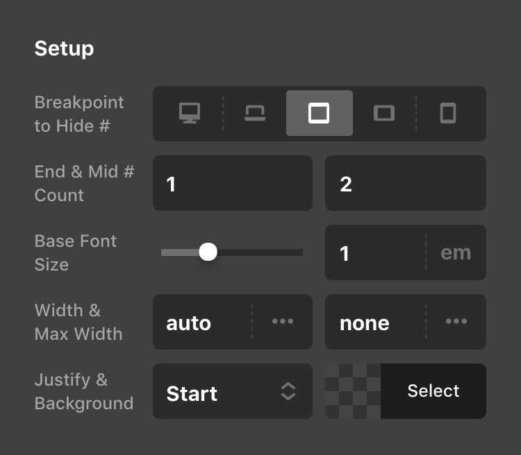The width and height of the screenshot is (521, 455).
Task: Click the Justify up-down chevron arrows
Action: coord(288,391)
